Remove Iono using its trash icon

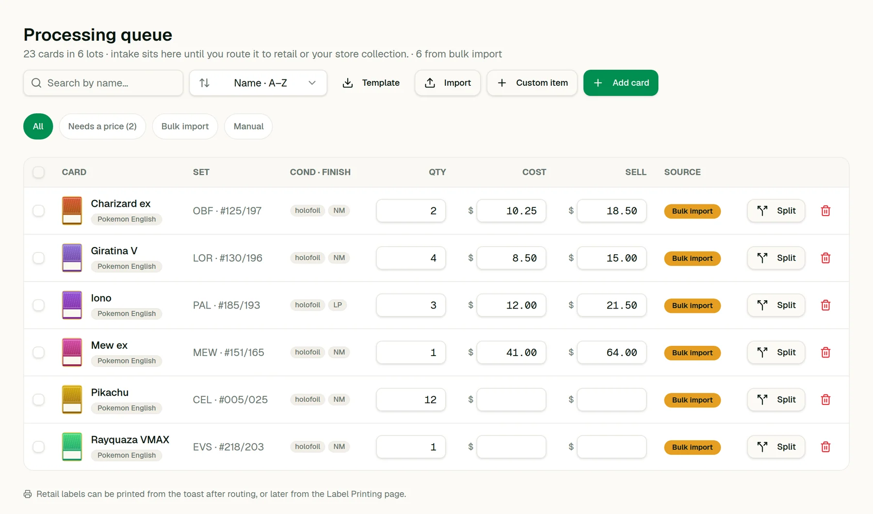coord(825,305)
